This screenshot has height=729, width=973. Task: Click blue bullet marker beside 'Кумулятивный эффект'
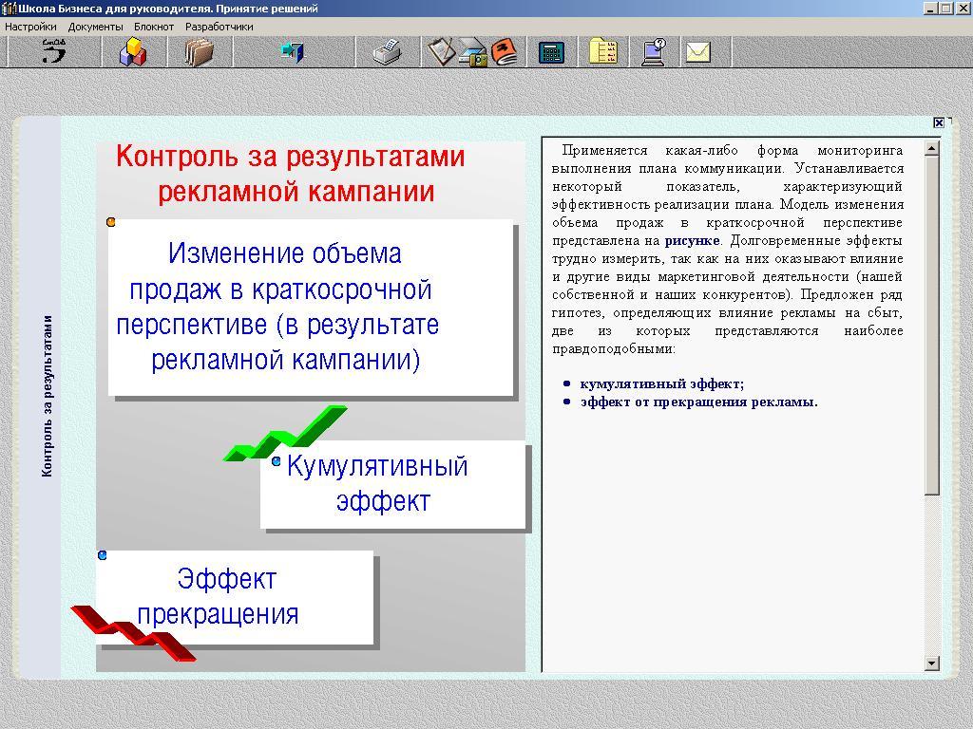coord(277,460)
